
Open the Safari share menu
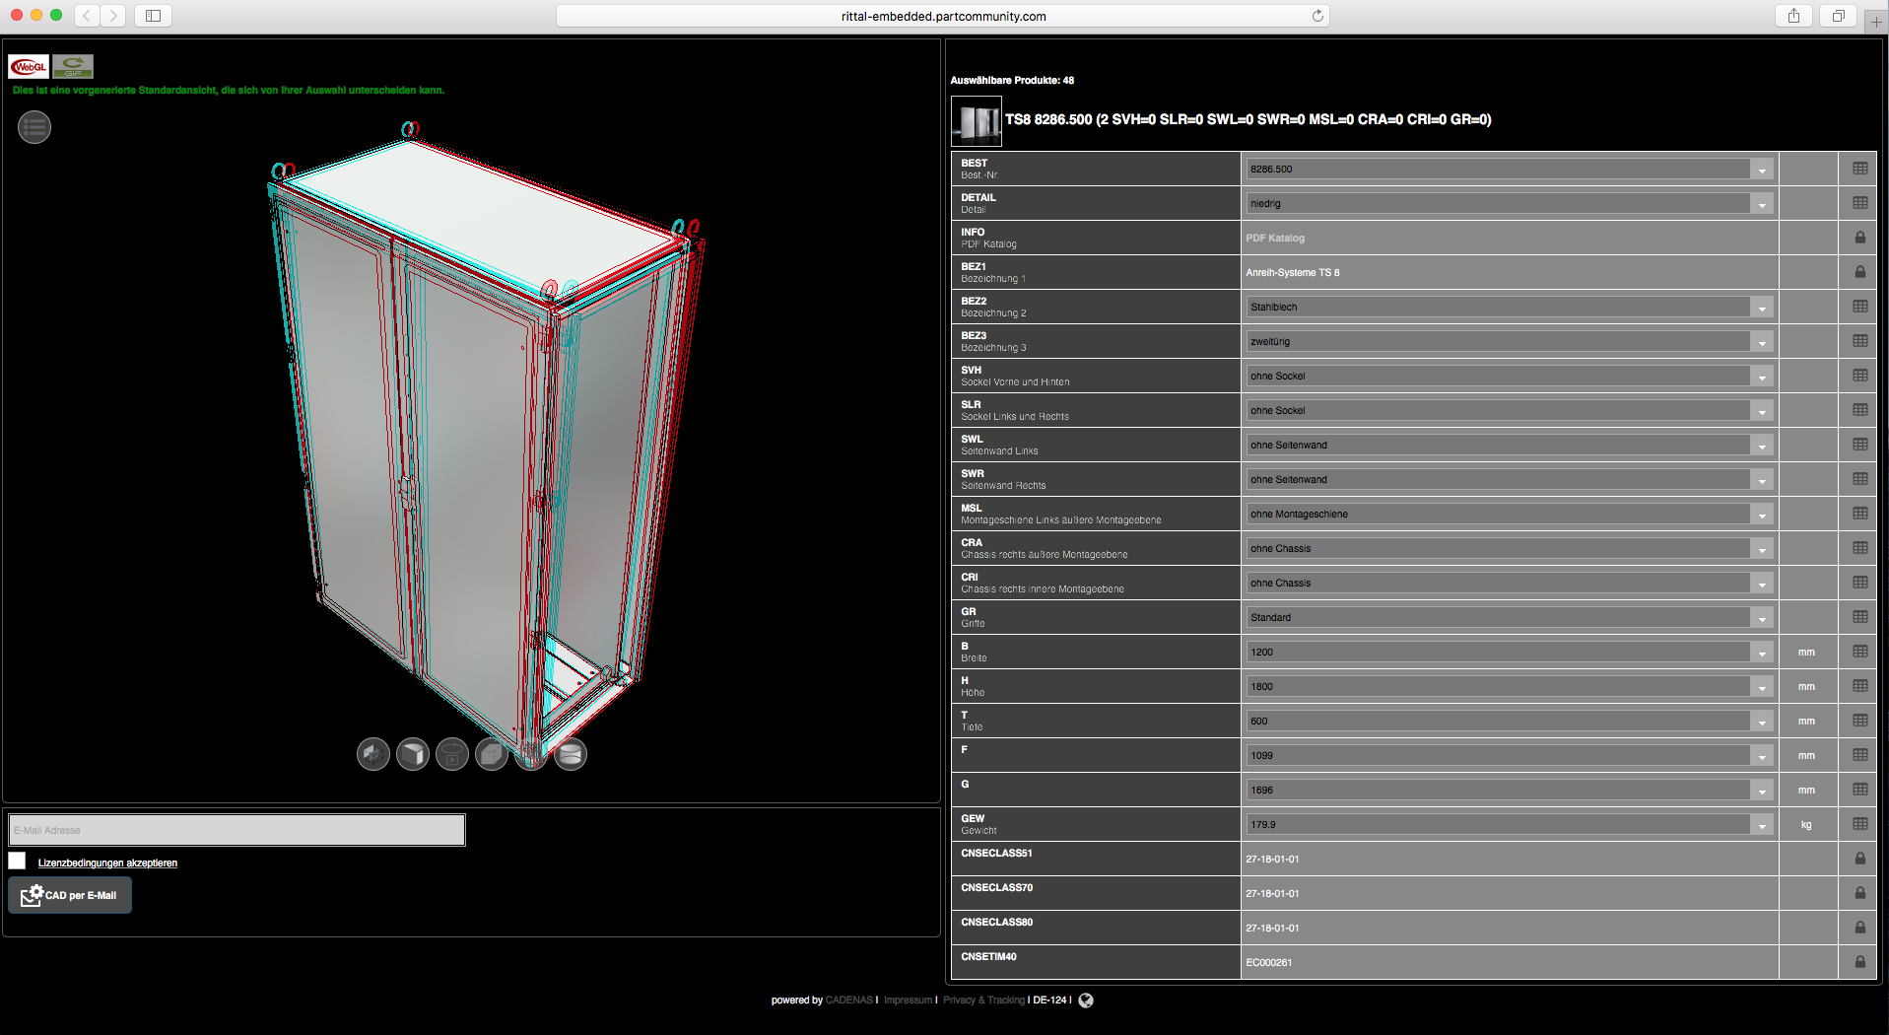coord(1793,16)
